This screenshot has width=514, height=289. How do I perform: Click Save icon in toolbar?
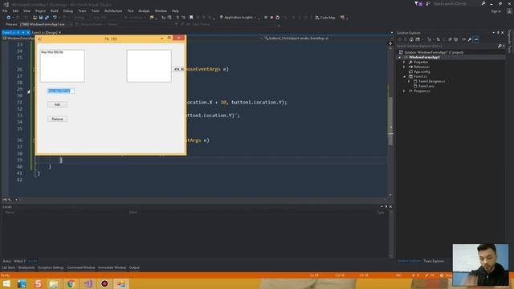point(41,18)
